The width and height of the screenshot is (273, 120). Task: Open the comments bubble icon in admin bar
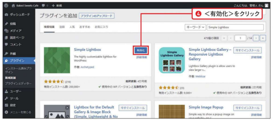tap(43, 6)
